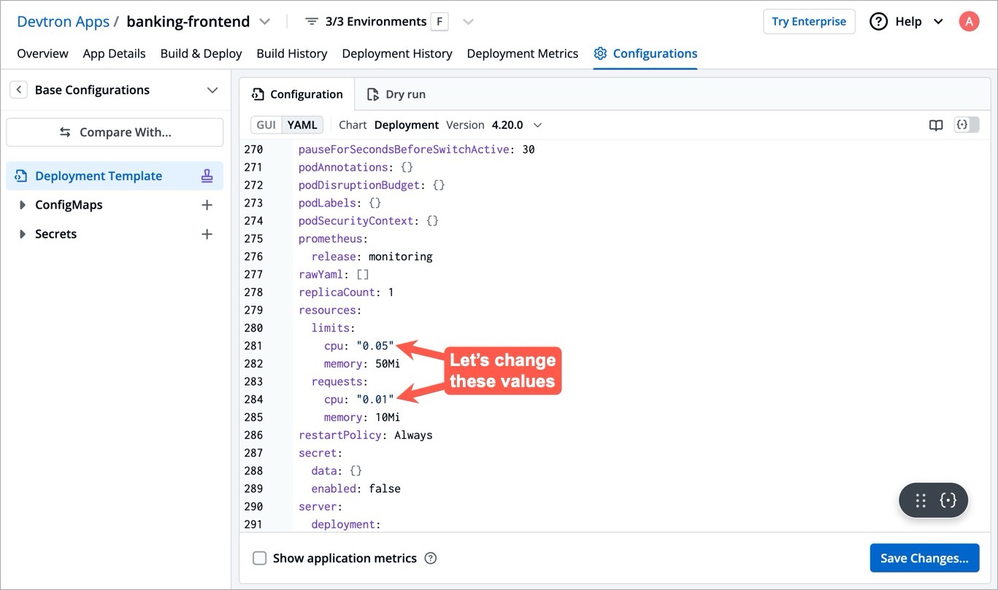Image resolution: width=998 pixels, height=590 pixels.
Task: Go to Deployment History tab
Action: pos(396,53)
